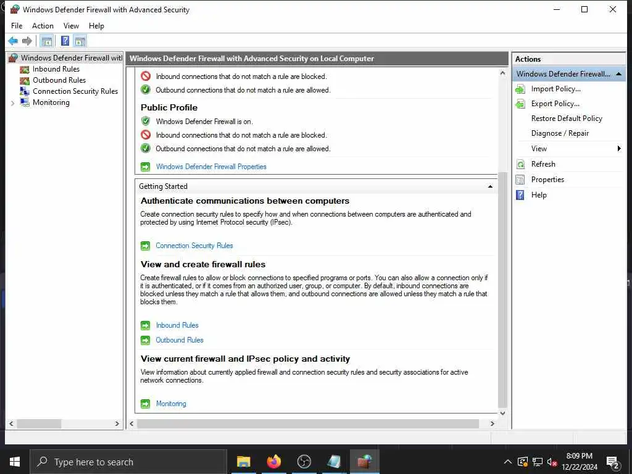Open the View menu

pyautogui.click(x=71, y=26)
